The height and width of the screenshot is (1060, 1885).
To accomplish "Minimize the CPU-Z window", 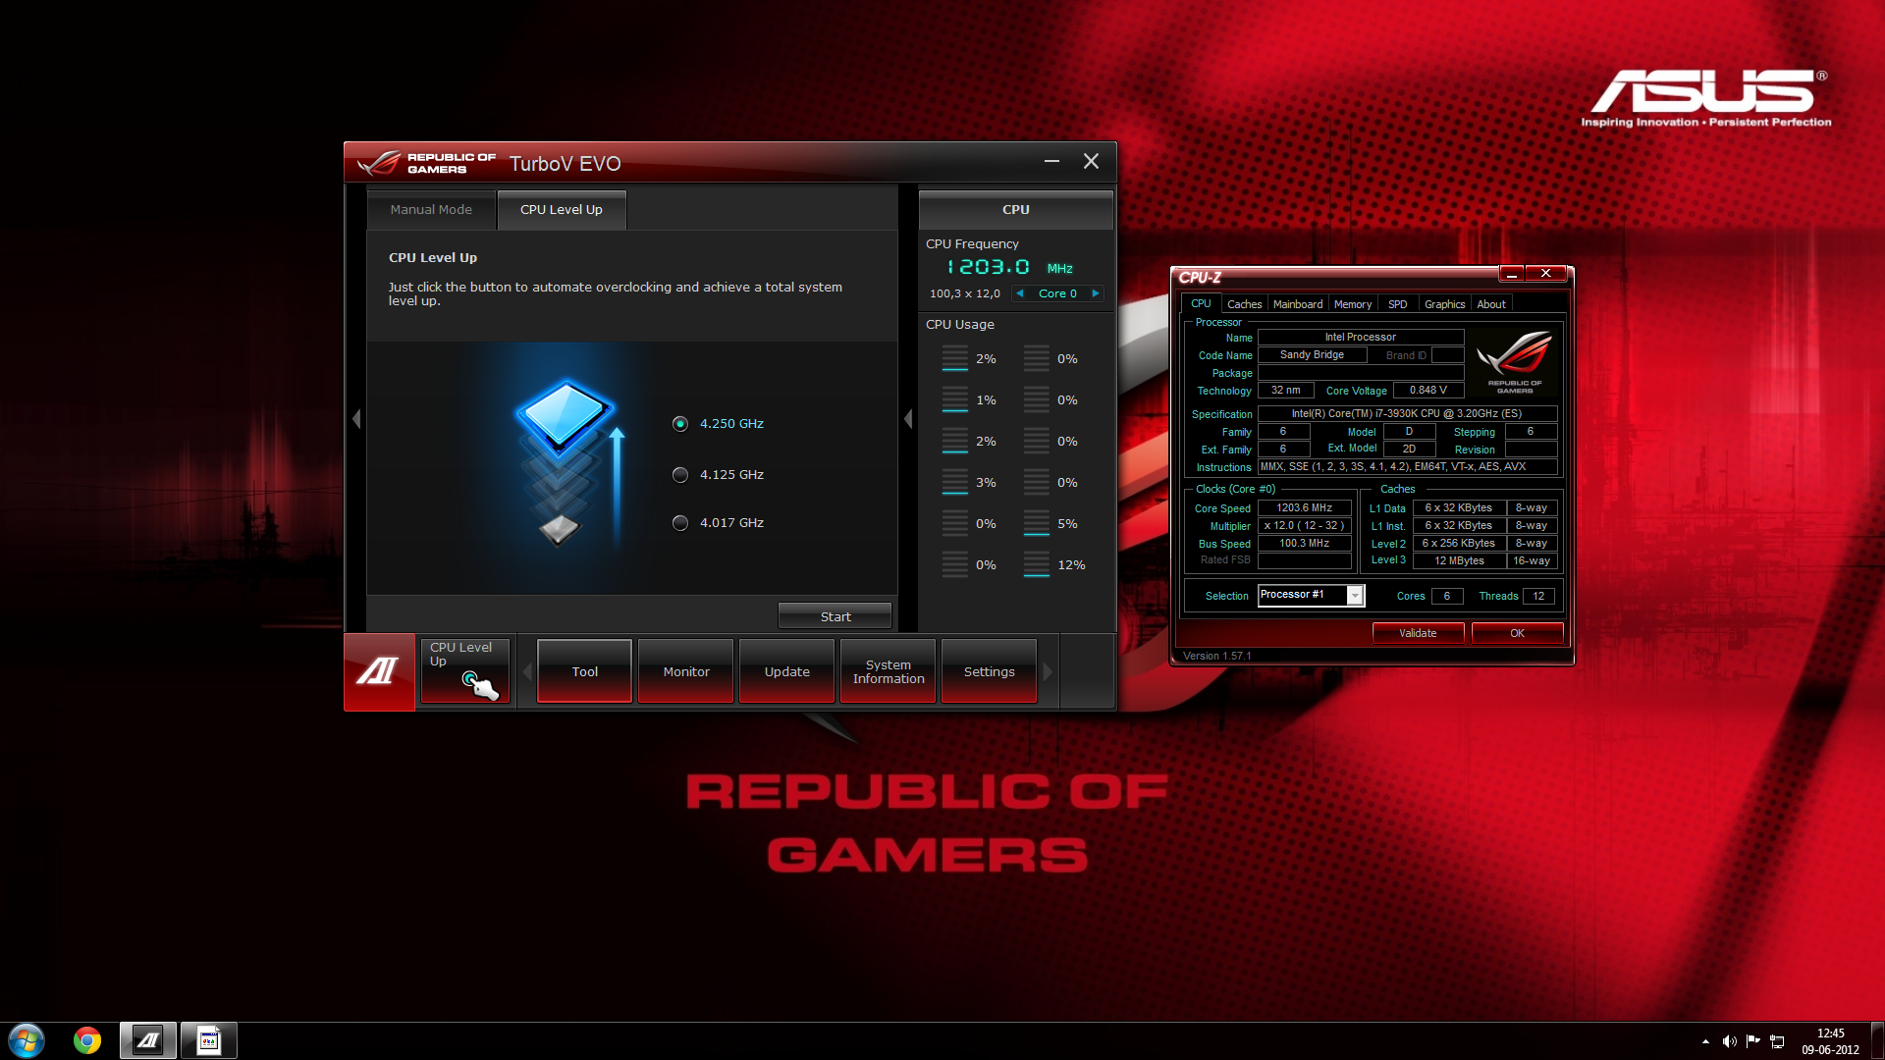I will click(x=1512, y=274).
